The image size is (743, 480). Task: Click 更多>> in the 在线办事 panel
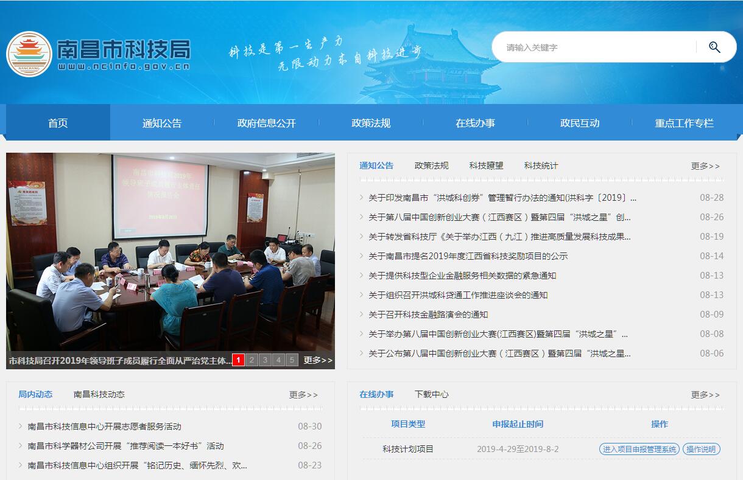(x=705, y=395)
